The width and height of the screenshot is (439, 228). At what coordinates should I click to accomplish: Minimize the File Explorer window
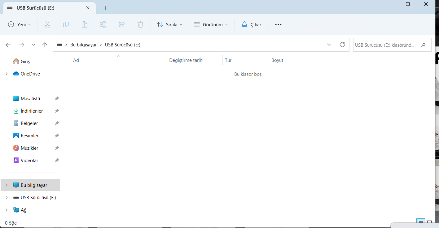point(389,4)
